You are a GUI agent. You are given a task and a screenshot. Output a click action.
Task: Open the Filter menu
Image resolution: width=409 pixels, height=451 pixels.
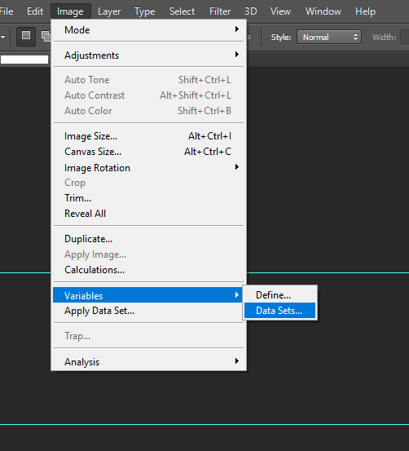coord(220,11)
